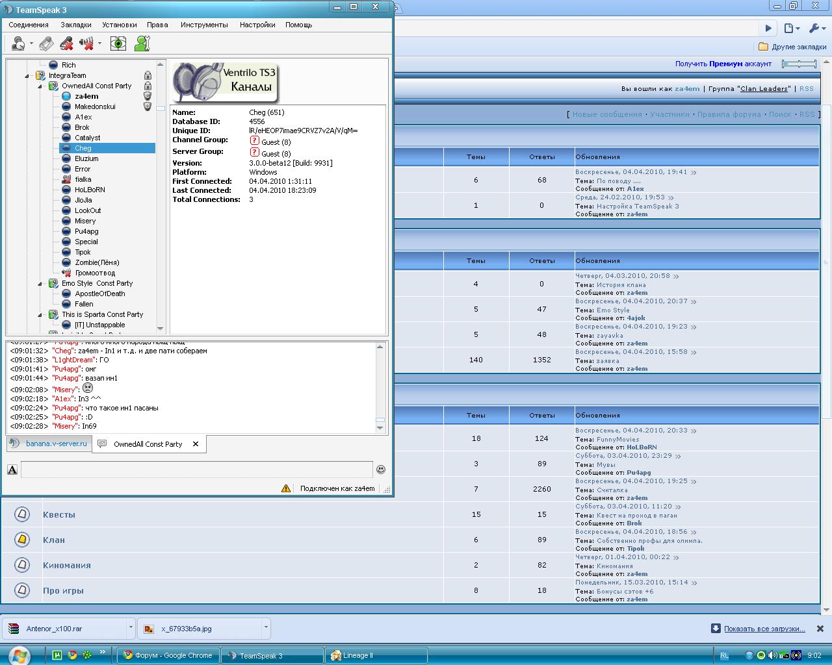Click the lock icon on IntegraTeam row
The width and height of the screenshot is (832, 665).
[x=148, y=75]
